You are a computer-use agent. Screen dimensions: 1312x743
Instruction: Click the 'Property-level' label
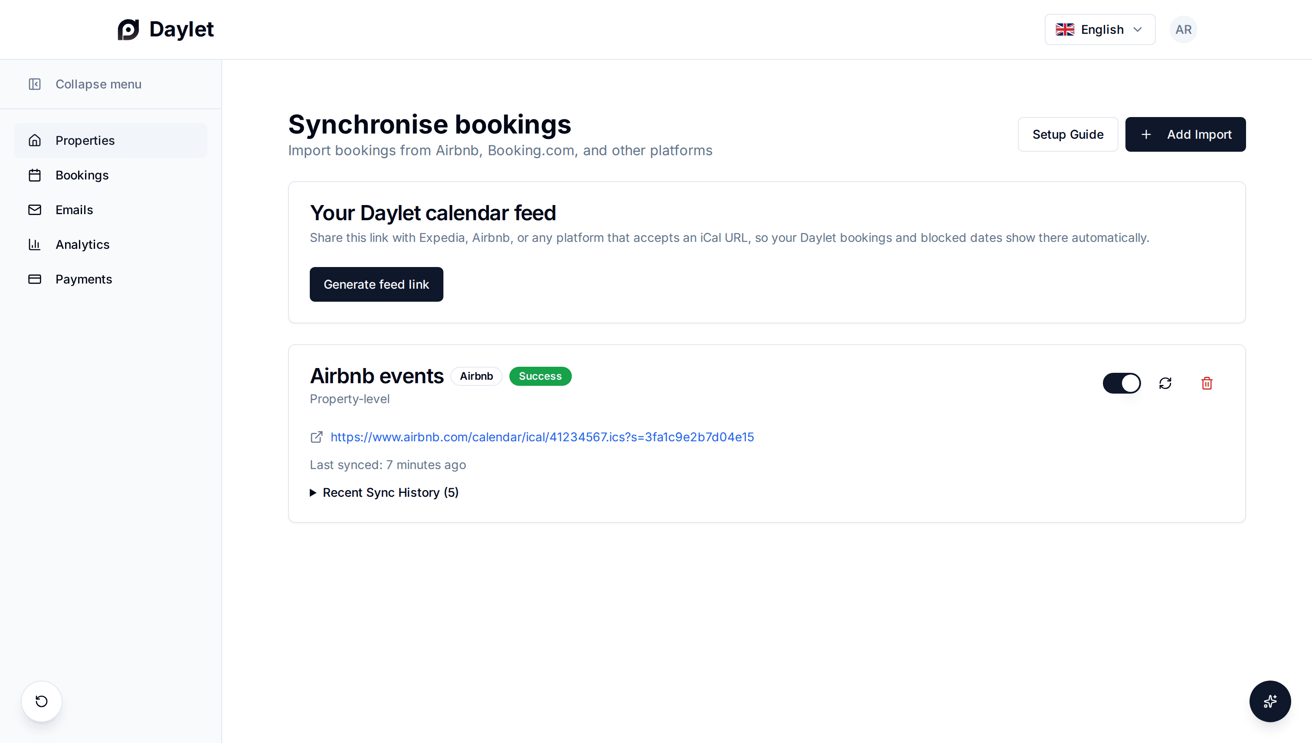click(349, 399)
